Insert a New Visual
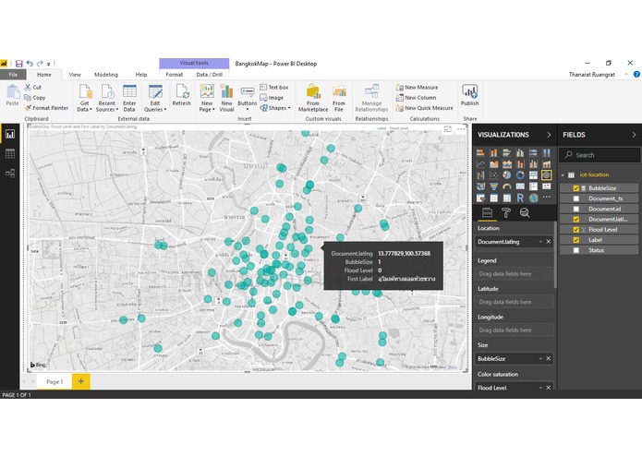The image size is (642, 456). tap(226, 98)
